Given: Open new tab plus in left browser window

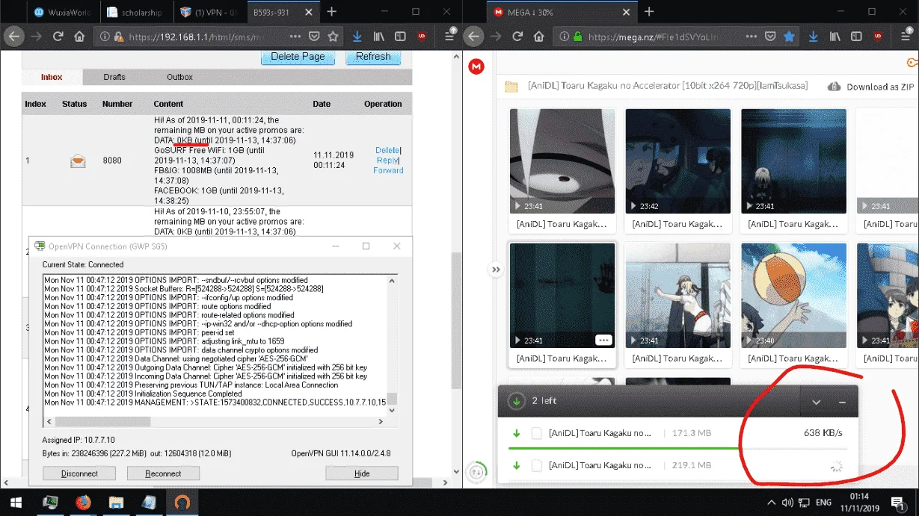Looking at the screenshot, I should click(x=332, y=12).
